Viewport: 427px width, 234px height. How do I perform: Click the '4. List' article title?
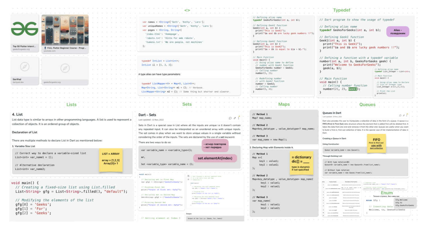pos(17,114)
